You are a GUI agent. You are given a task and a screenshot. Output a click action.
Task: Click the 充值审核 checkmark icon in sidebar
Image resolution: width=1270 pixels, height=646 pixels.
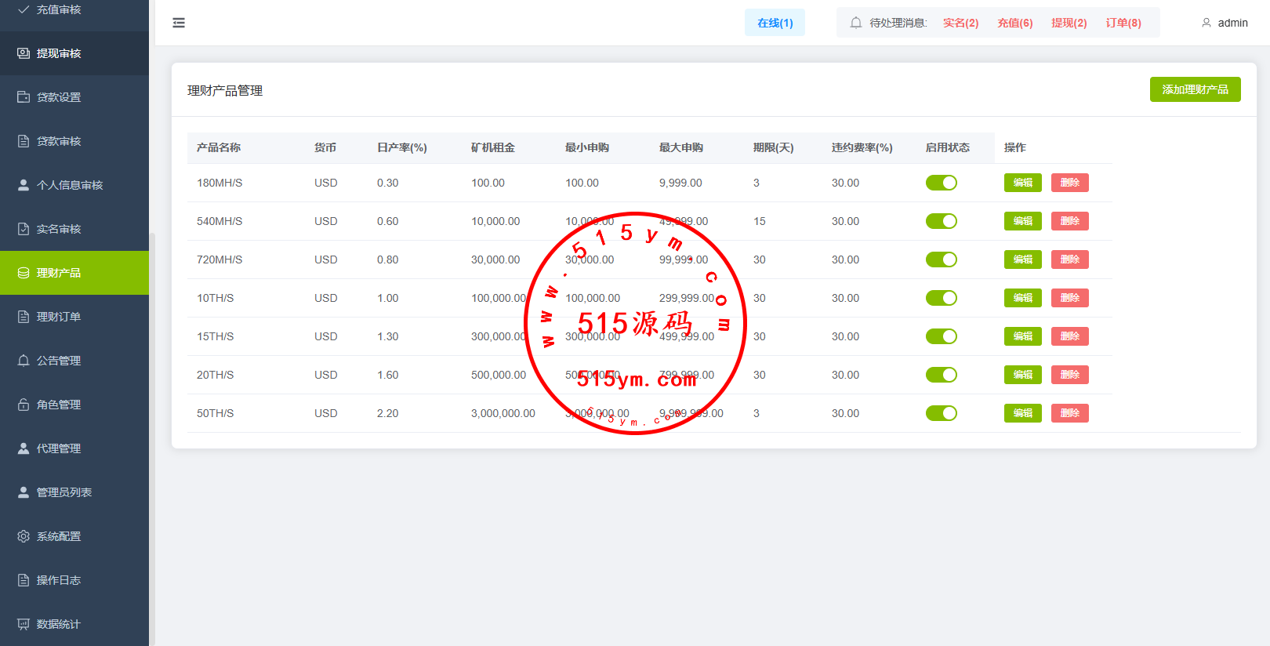pyautogui.click(x=24, y=9)
